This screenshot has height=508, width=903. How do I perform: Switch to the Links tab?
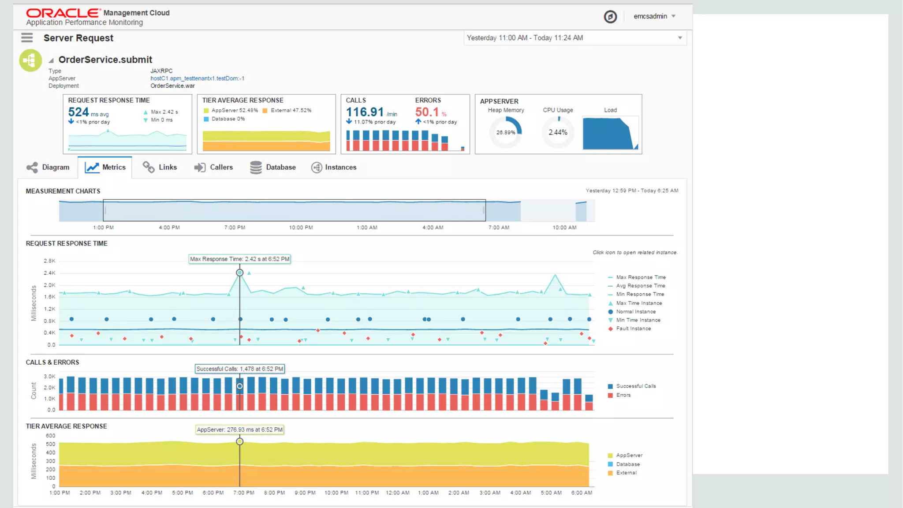(160, 167)
